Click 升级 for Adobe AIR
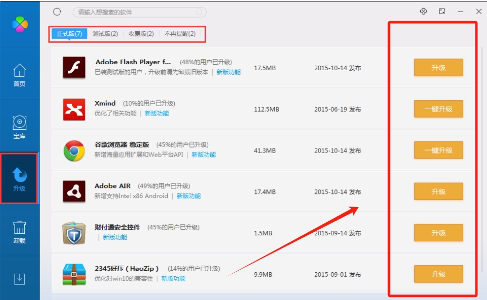Screen dimensions: 487x300 point(439,191)
